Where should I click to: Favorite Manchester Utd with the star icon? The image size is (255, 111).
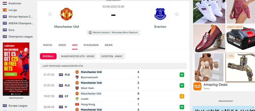[x=50, y=14]
